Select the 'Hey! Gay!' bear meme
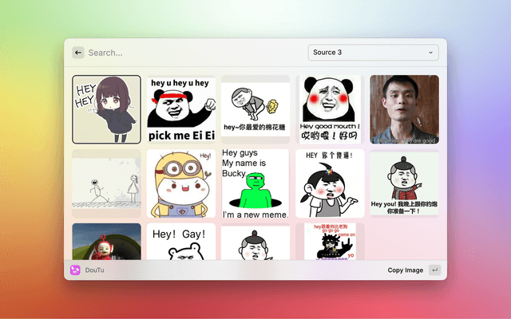 (x=180, y=242)
